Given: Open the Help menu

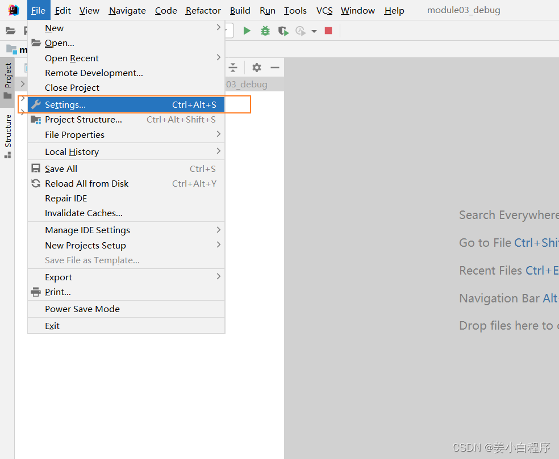Looking at the screenshot, I should click(394, 11).
